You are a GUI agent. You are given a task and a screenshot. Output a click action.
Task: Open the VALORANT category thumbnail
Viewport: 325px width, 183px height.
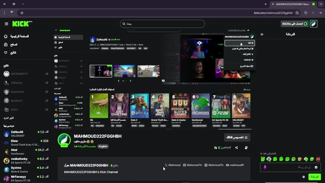click(241, 106)
